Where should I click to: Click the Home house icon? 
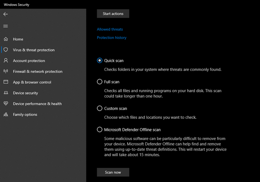[x=6, y=39]
